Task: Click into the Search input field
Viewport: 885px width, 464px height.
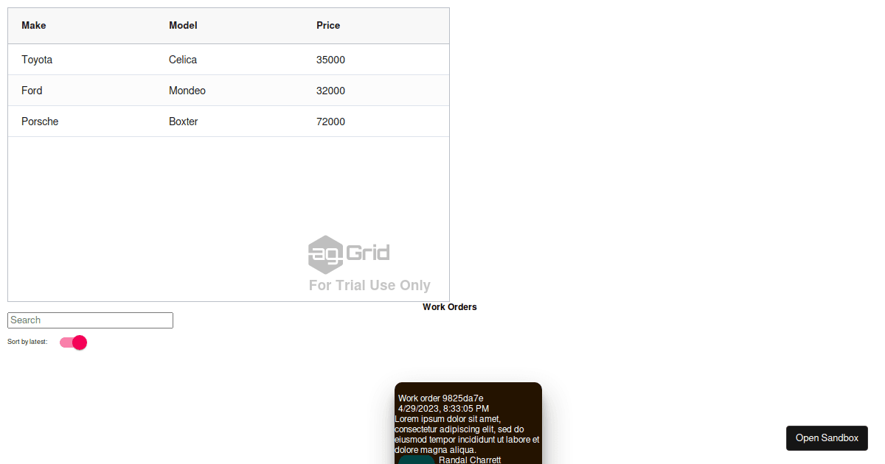Action: (x=90, y=320)
